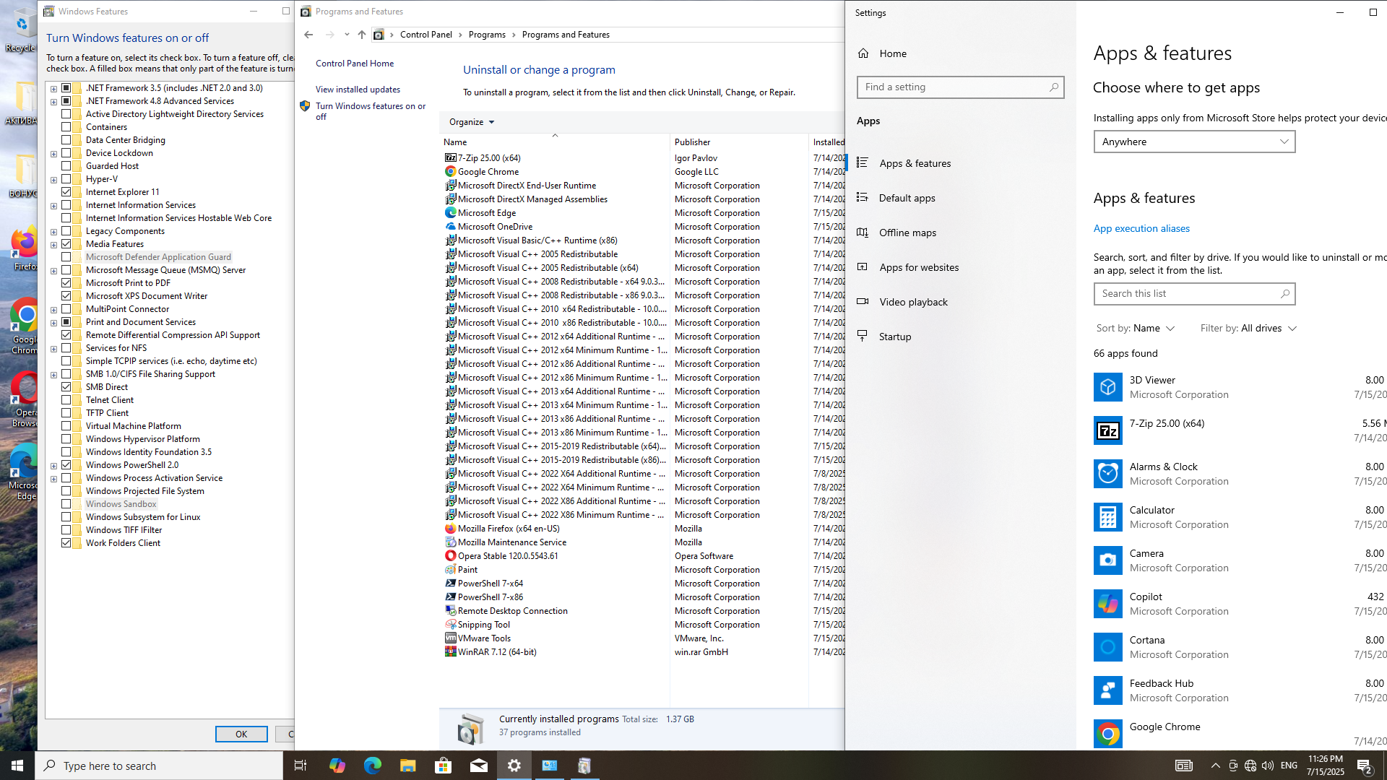Uncheck SMB Direct feature
This screenshot has width=1387, height=780.
tap(66, 387)
